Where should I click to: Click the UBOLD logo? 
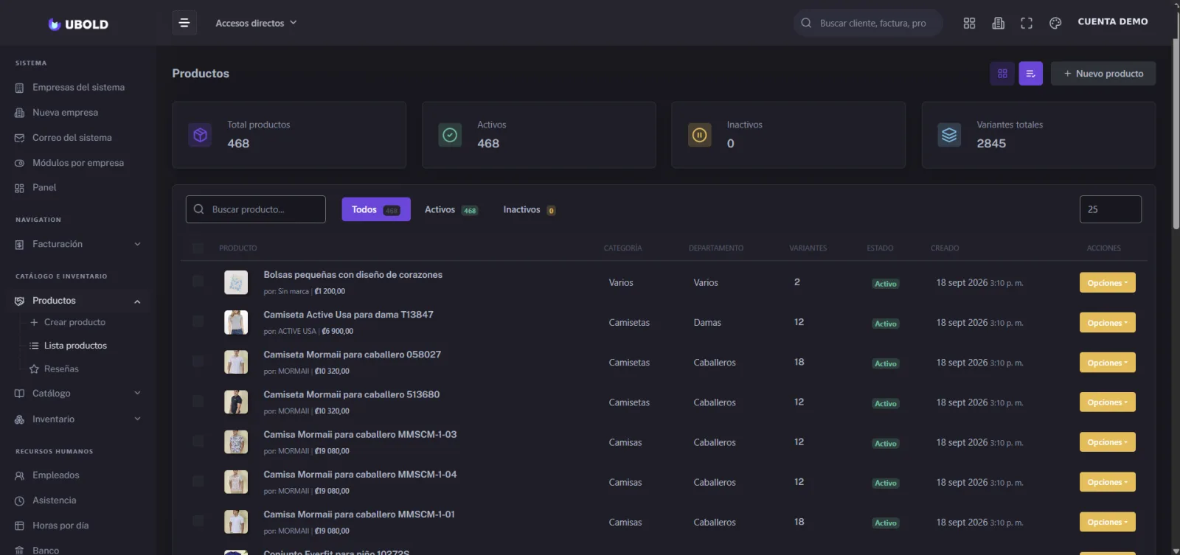[x=78, y=24]
